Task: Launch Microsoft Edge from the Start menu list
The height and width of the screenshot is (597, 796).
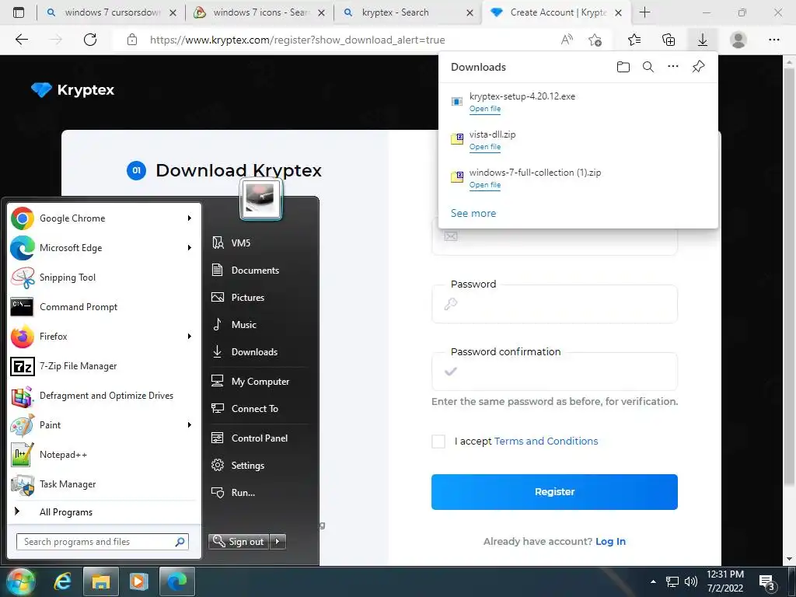Action: [x=104, y=248]
